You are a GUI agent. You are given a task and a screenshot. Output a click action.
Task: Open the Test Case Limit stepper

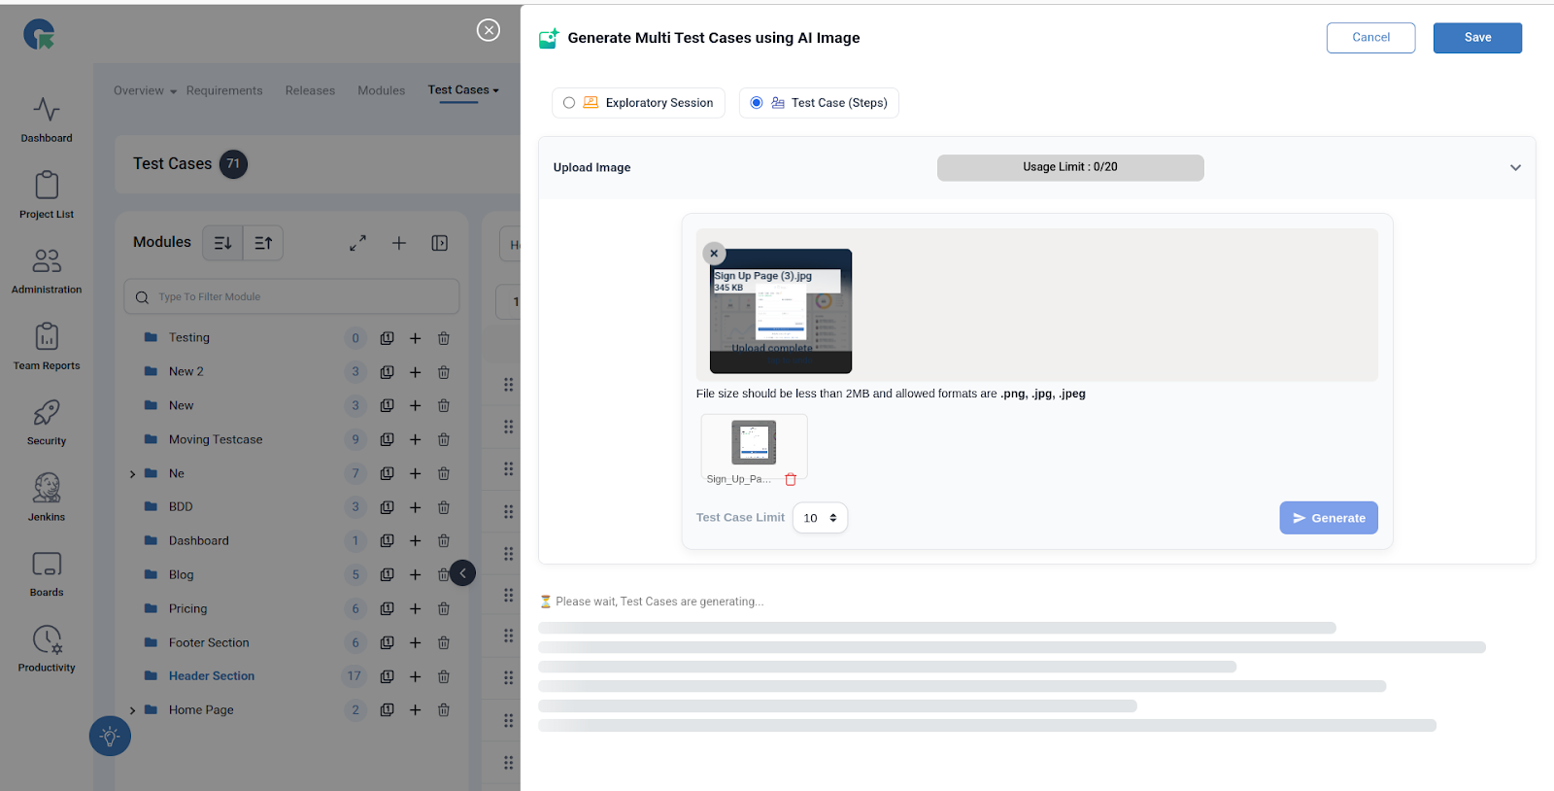[x=821, y=518]
